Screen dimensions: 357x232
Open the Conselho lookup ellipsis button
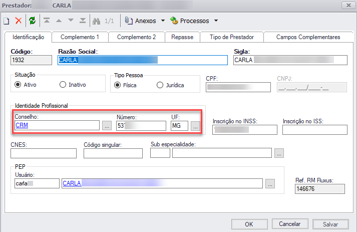tap(107, 126)
